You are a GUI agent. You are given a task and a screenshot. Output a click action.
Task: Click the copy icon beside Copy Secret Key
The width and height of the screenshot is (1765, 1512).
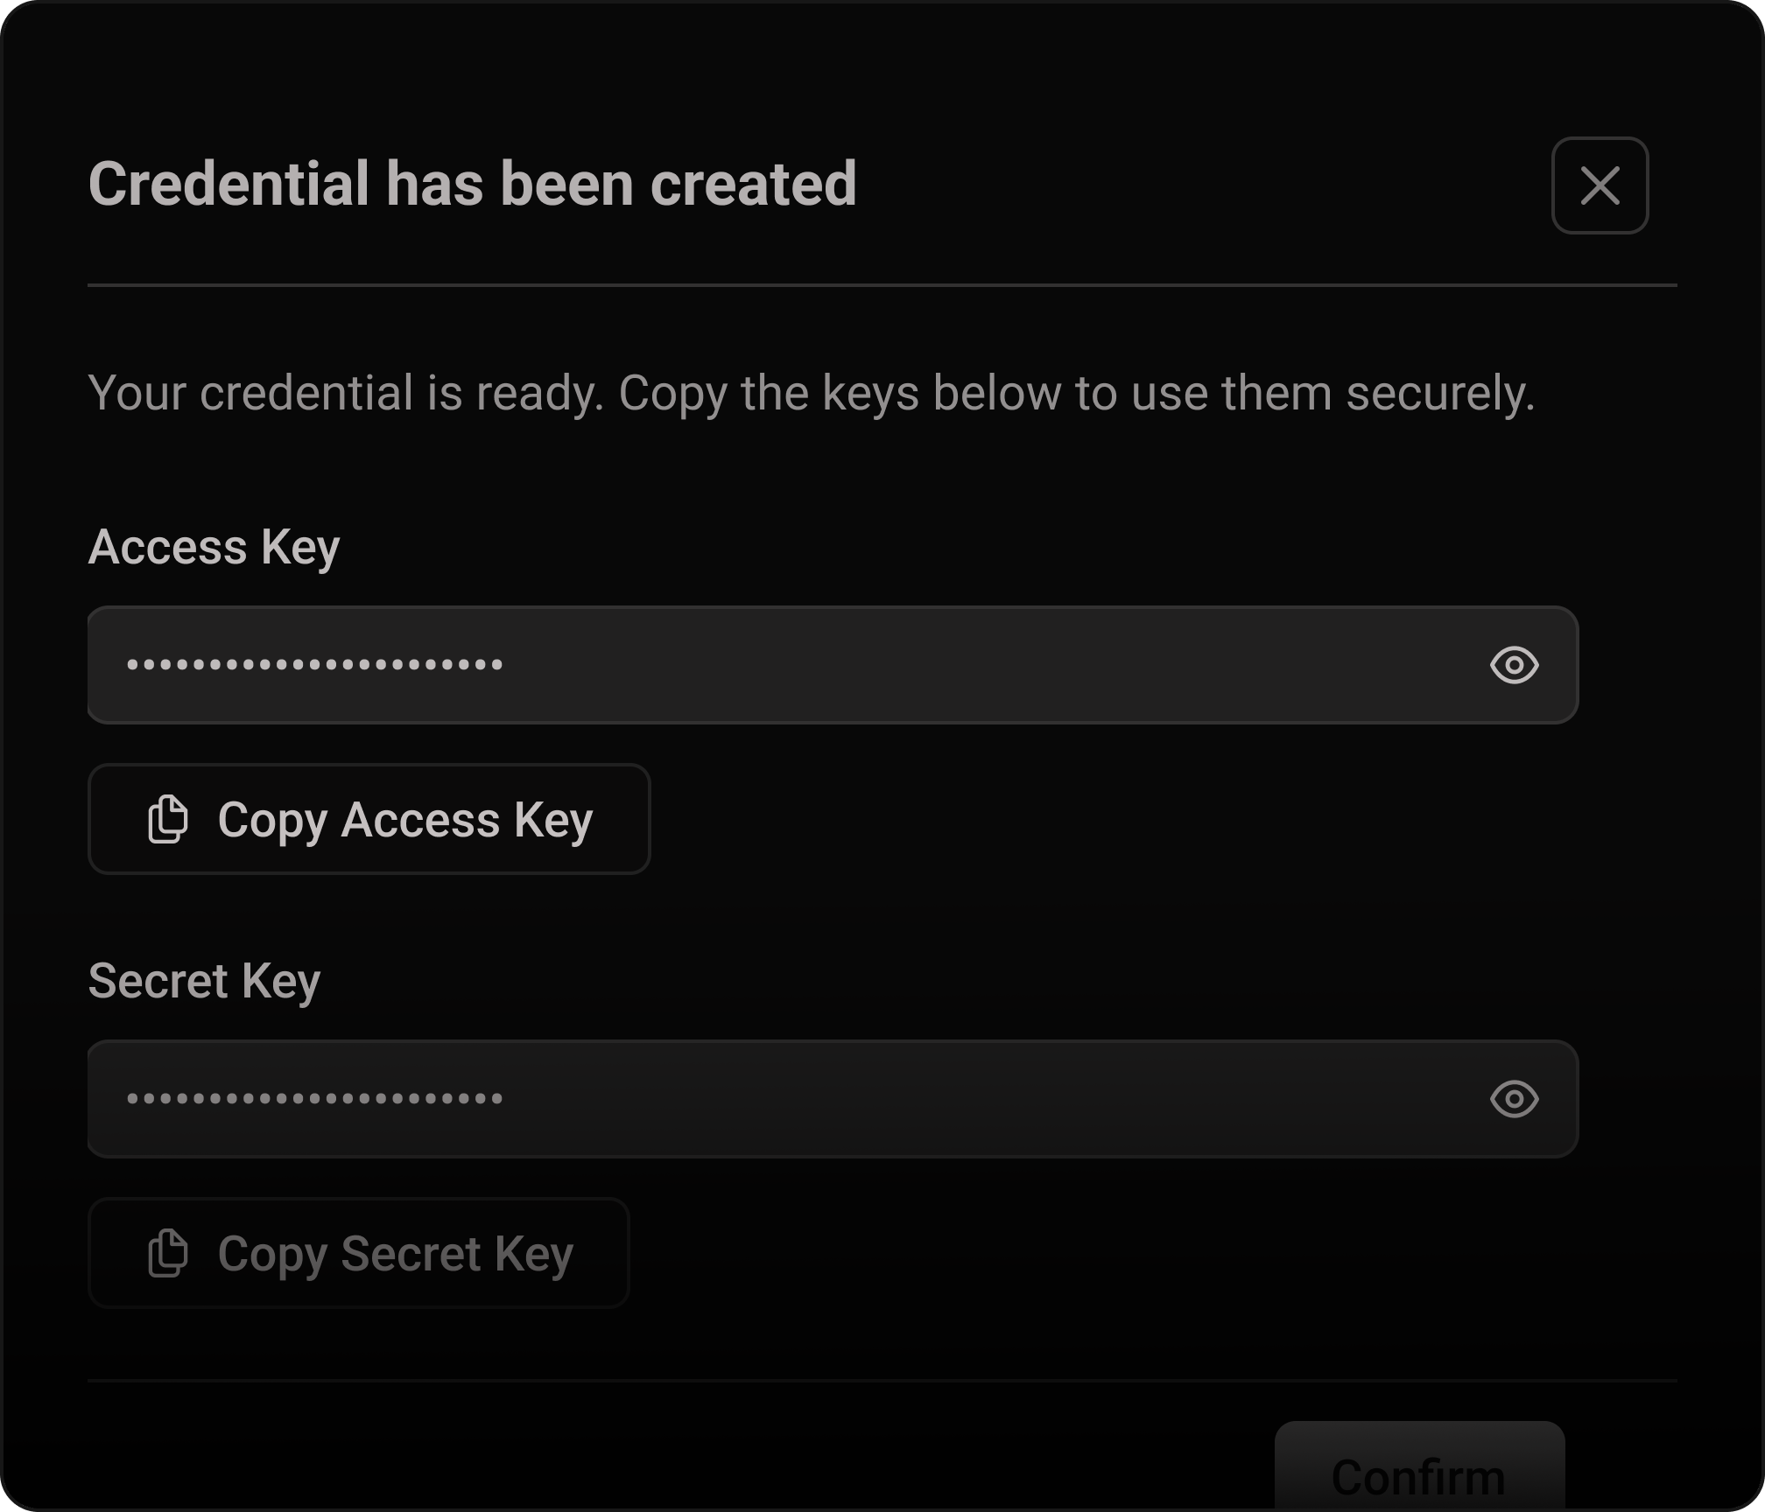click(167, 1254)
